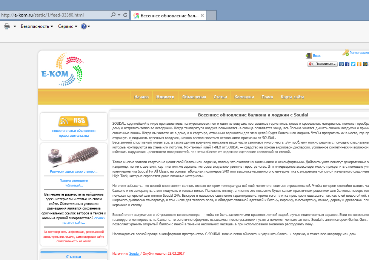
Task: Expand the help icon dropdown arrow
Action: click(x=89, y=26)
